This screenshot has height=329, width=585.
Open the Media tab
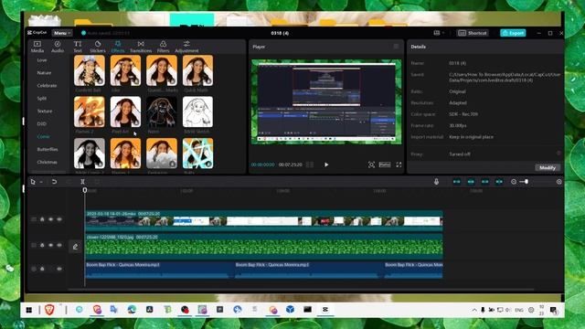(37, 47)
